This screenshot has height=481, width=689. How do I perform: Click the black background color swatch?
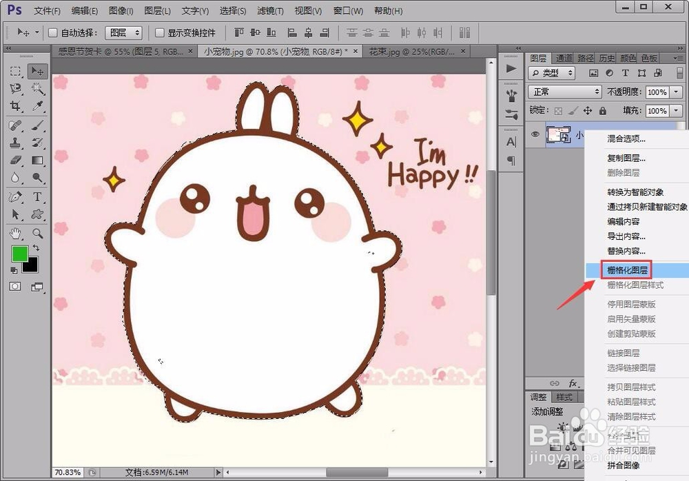point(32,266)
